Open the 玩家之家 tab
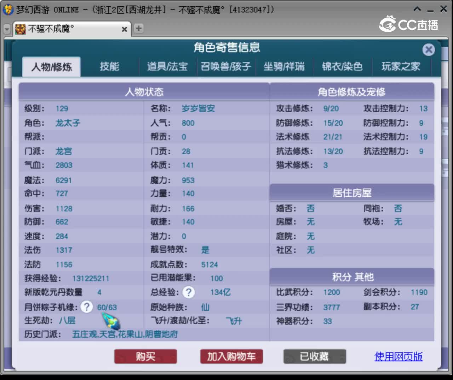 [401, 66]
